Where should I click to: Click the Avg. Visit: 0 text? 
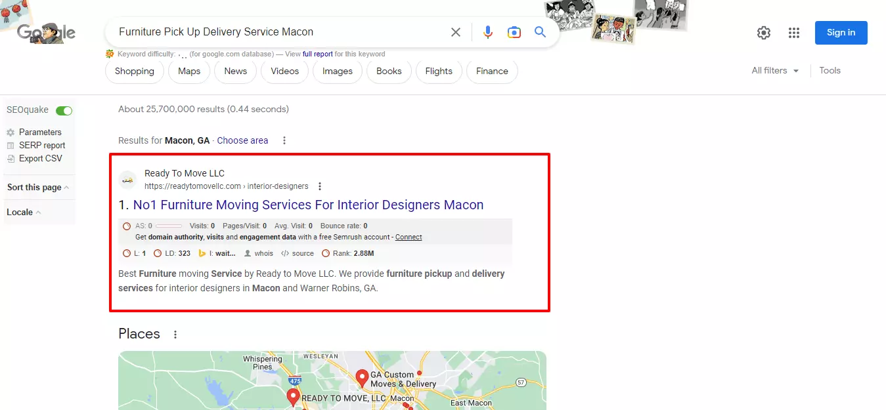tap(294, 226)
